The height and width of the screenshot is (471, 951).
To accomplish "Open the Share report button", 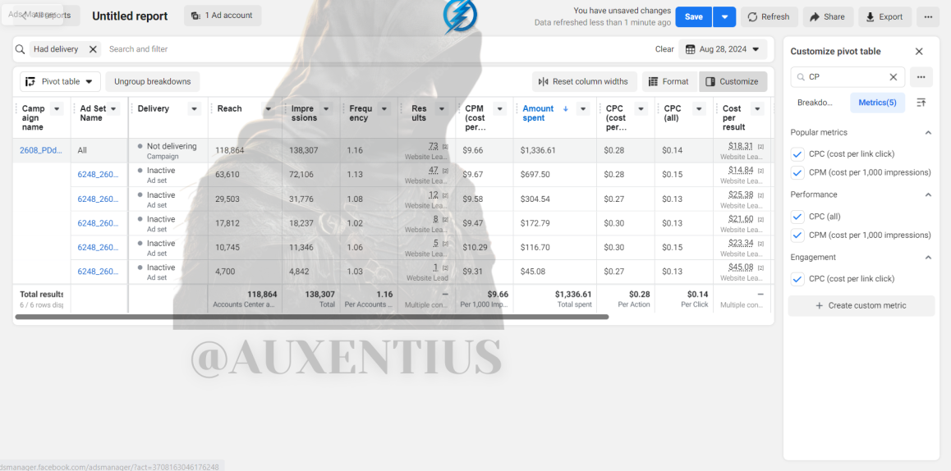I will [828, 17].
